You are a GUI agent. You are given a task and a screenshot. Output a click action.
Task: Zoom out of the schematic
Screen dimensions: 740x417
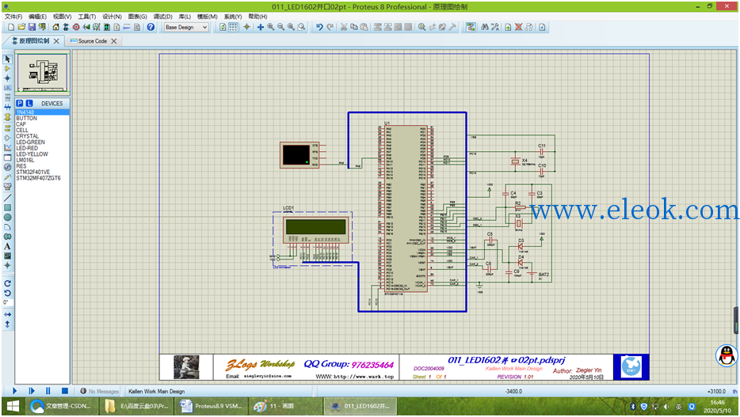[280, 28]
